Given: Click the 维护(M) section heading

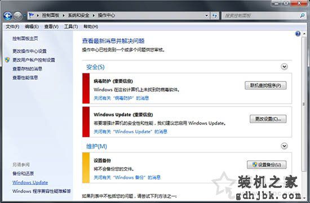Looking at the screenshot, I should pyautogui.click(x=96, y=146).
